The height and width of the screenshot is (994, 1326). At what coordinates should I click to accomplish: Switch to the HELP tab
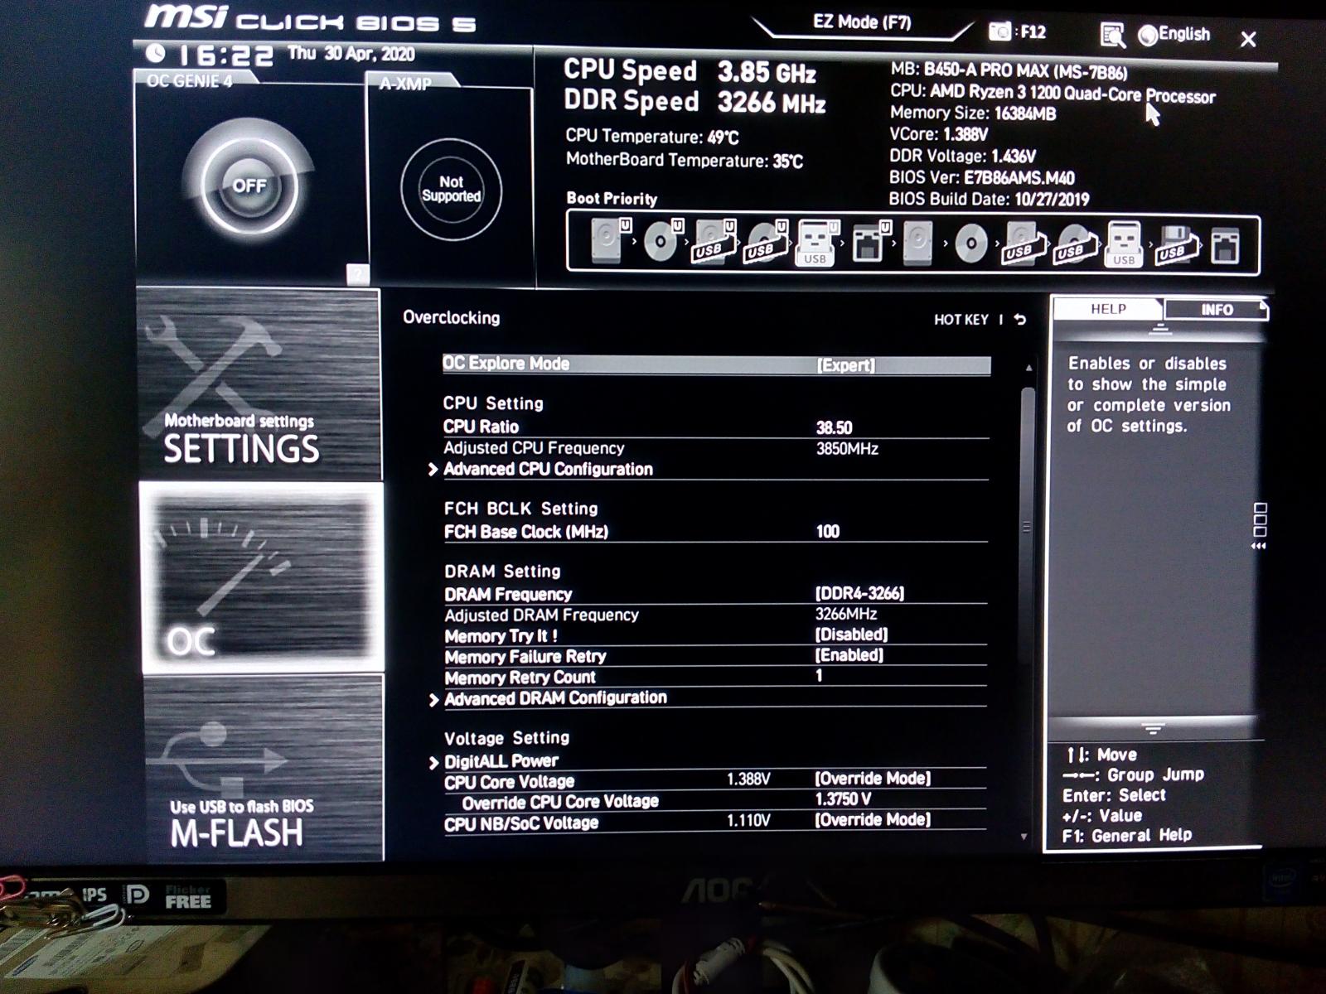[1107, 309]
